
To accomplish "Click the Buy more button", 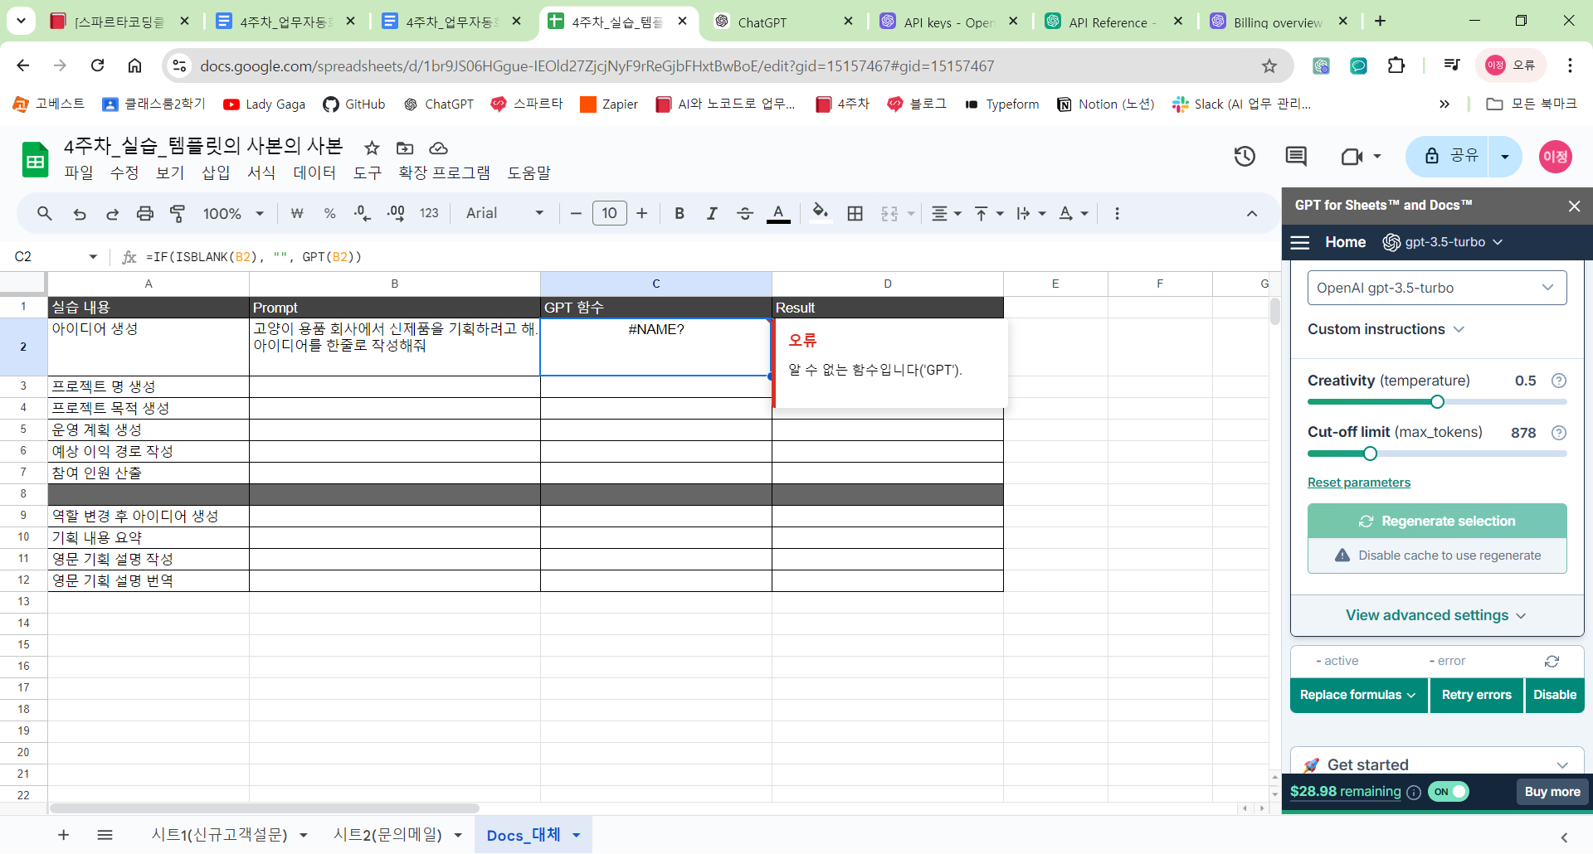I will click(x=1552, y=792).
